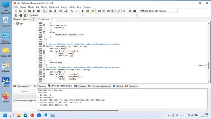
Task: Open the Правка menu
Action: pyautogui.click(x=23, y=7)
